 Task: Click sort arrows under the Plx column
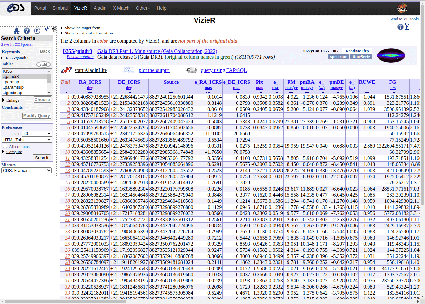tap(259, 93)
